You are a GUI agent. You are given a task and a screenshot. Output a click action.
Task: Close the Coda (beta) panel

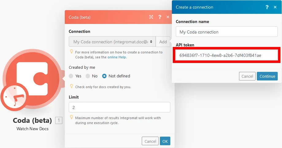pyautogui.click(x=168, y=17)
